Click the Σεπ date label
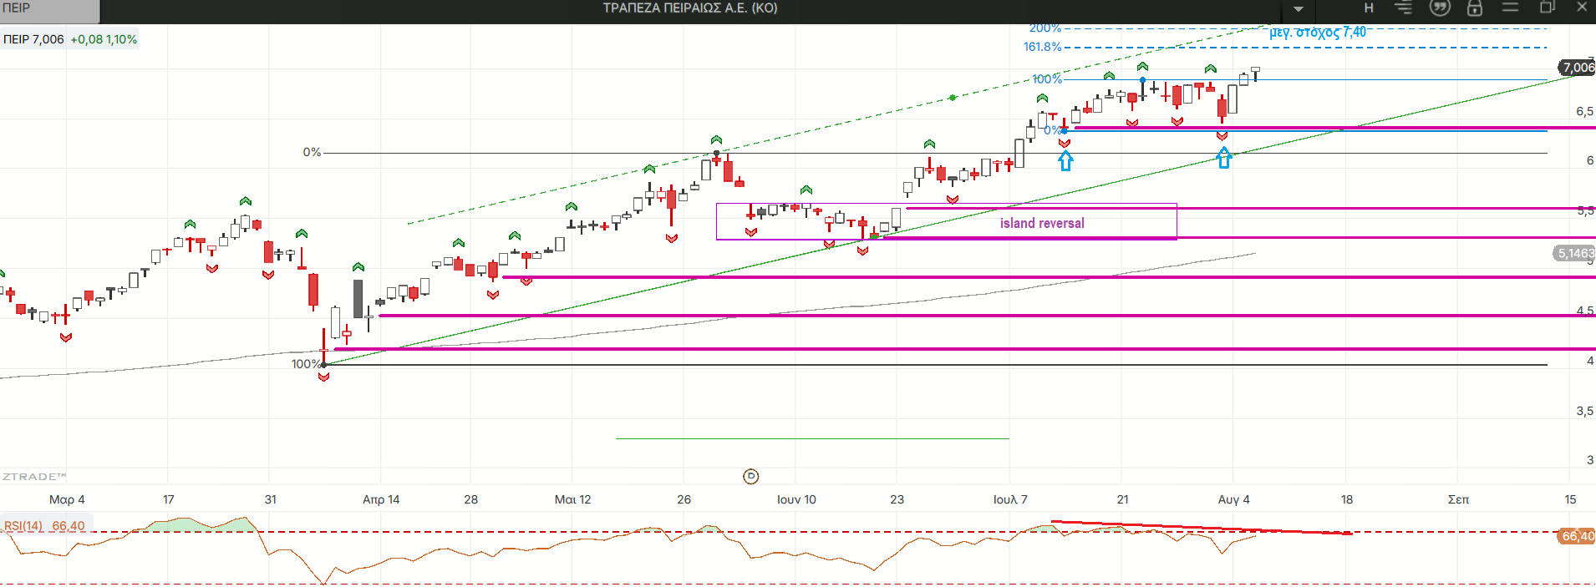Viewport: 1596px width, 587px height. tap(1458, 499)
